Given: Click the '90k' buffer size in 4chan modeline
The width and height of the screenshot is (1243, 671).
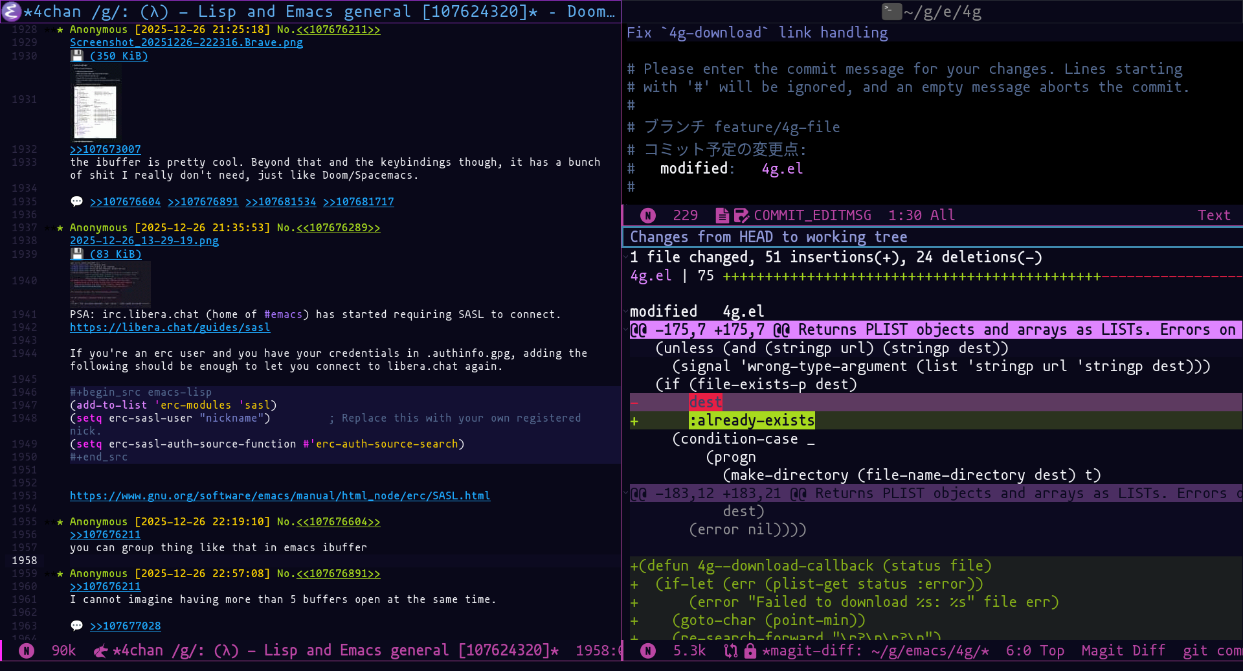Looking at the screenshot, I should 63,651.
